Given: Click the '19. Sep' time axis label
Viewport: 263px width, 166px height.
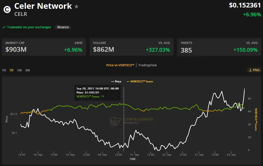Looking at the screenshot, I should (x=70, y=155).
